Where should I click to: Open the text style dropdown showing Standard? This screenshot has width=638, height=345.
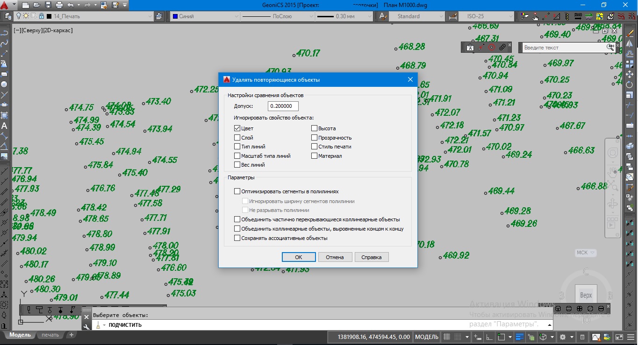[x=418, y=16]
